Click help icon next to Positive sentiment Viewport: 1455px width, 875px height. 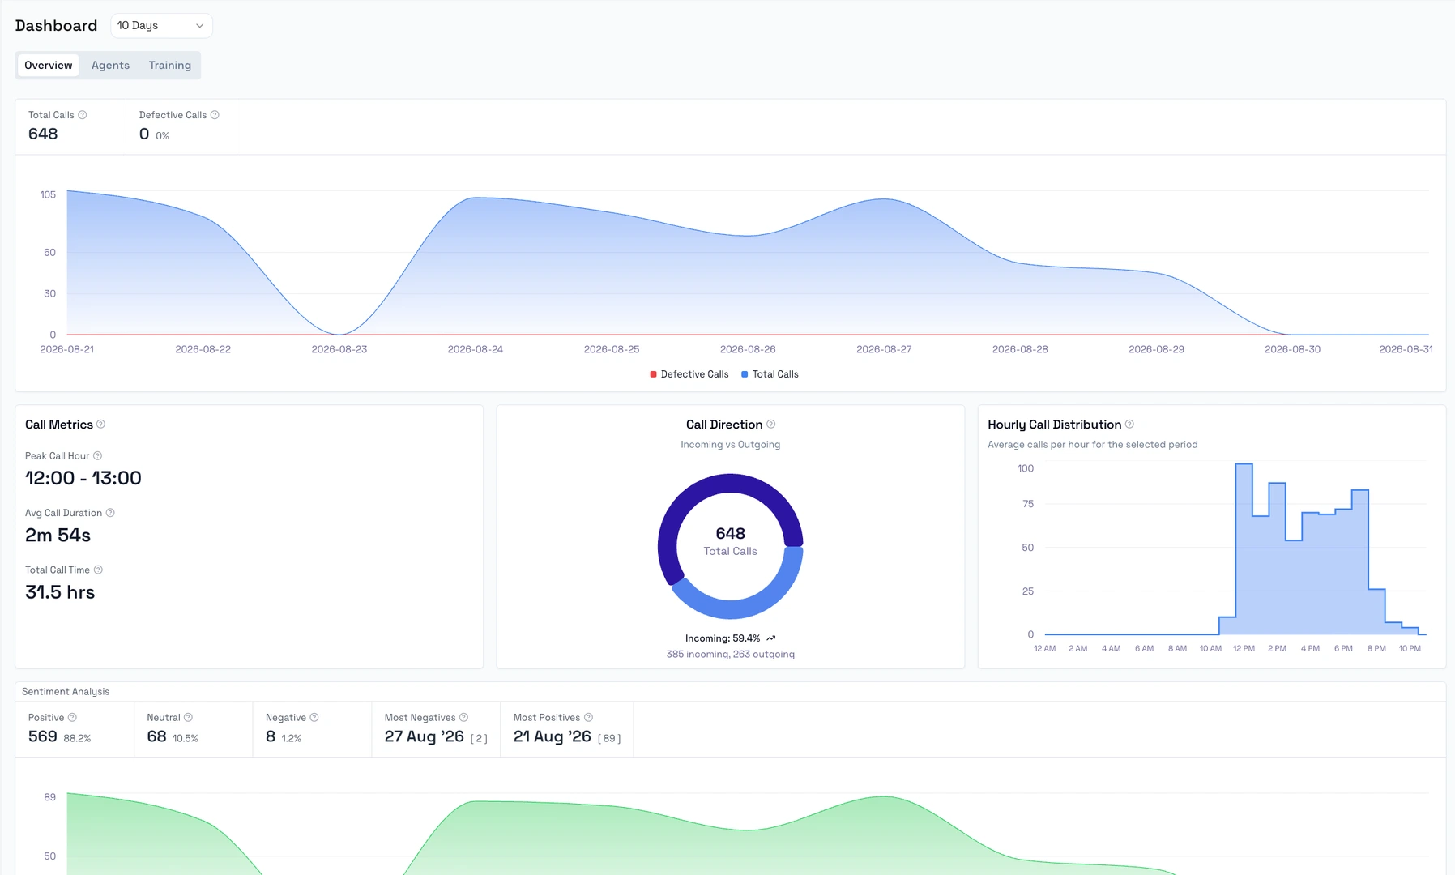tap(72, 717)
